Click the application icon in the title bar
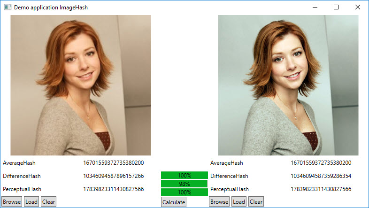Image resolution: width=369 pixels, height=208 pixels. 7,8
